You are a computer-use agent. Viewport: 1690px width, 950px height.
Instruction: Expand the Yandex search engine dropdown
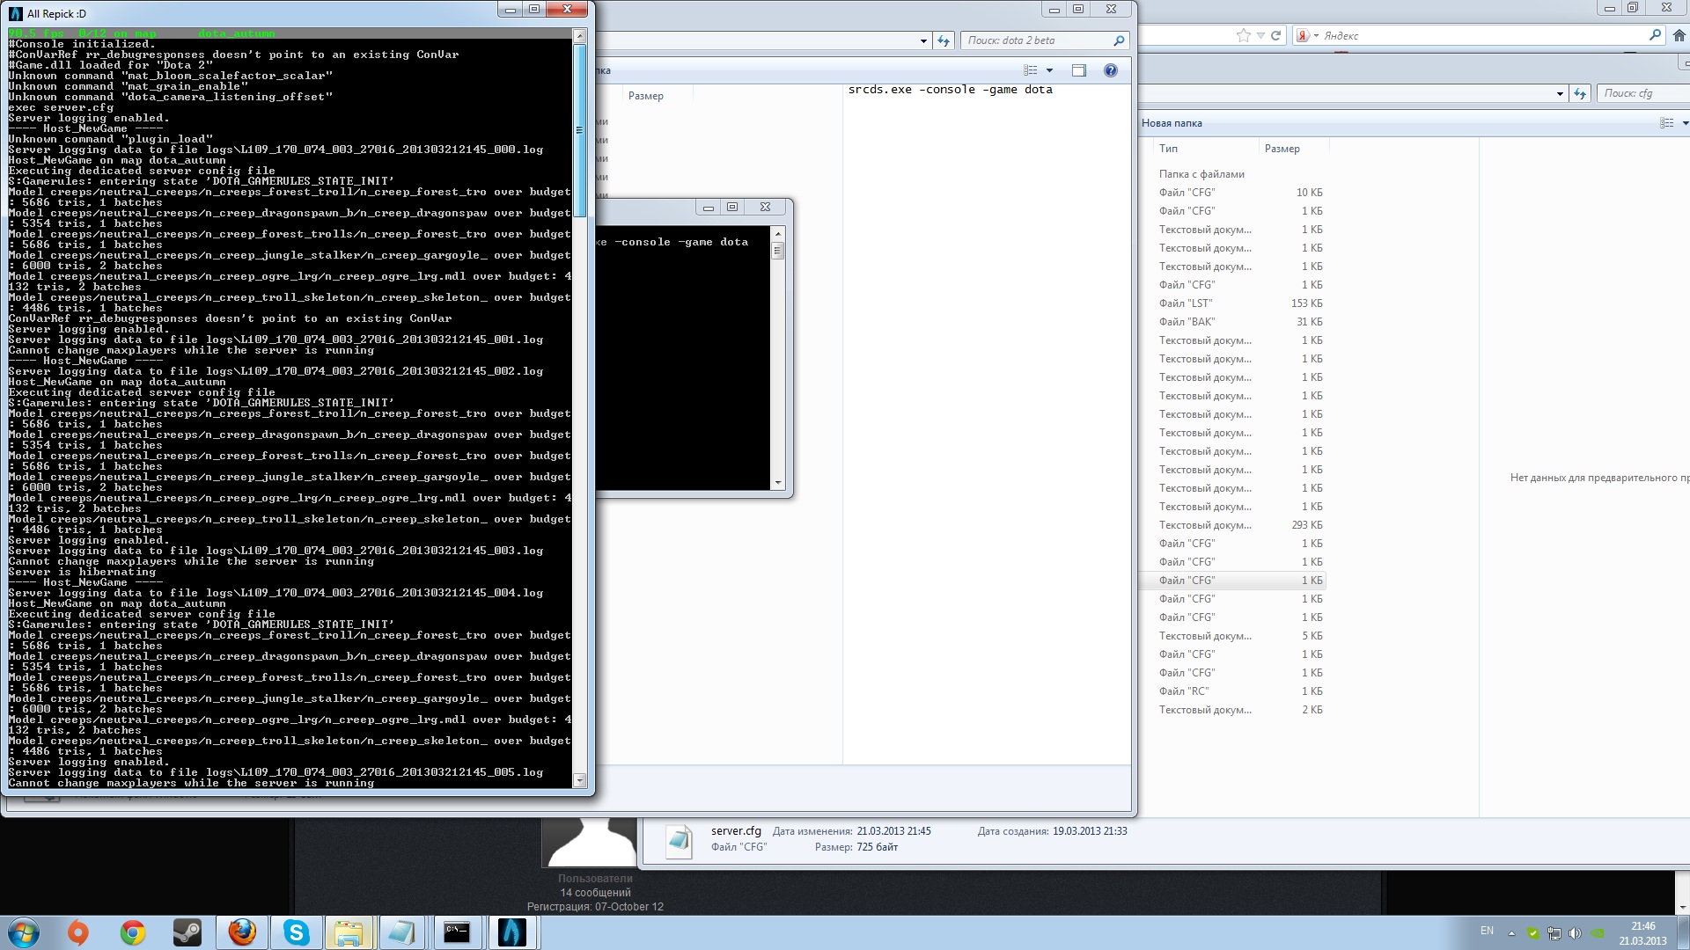pyautogui.click(x=1316, y=36)
